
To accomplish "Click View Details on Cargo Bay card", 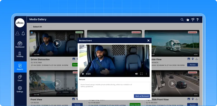I will click(135, 104).
